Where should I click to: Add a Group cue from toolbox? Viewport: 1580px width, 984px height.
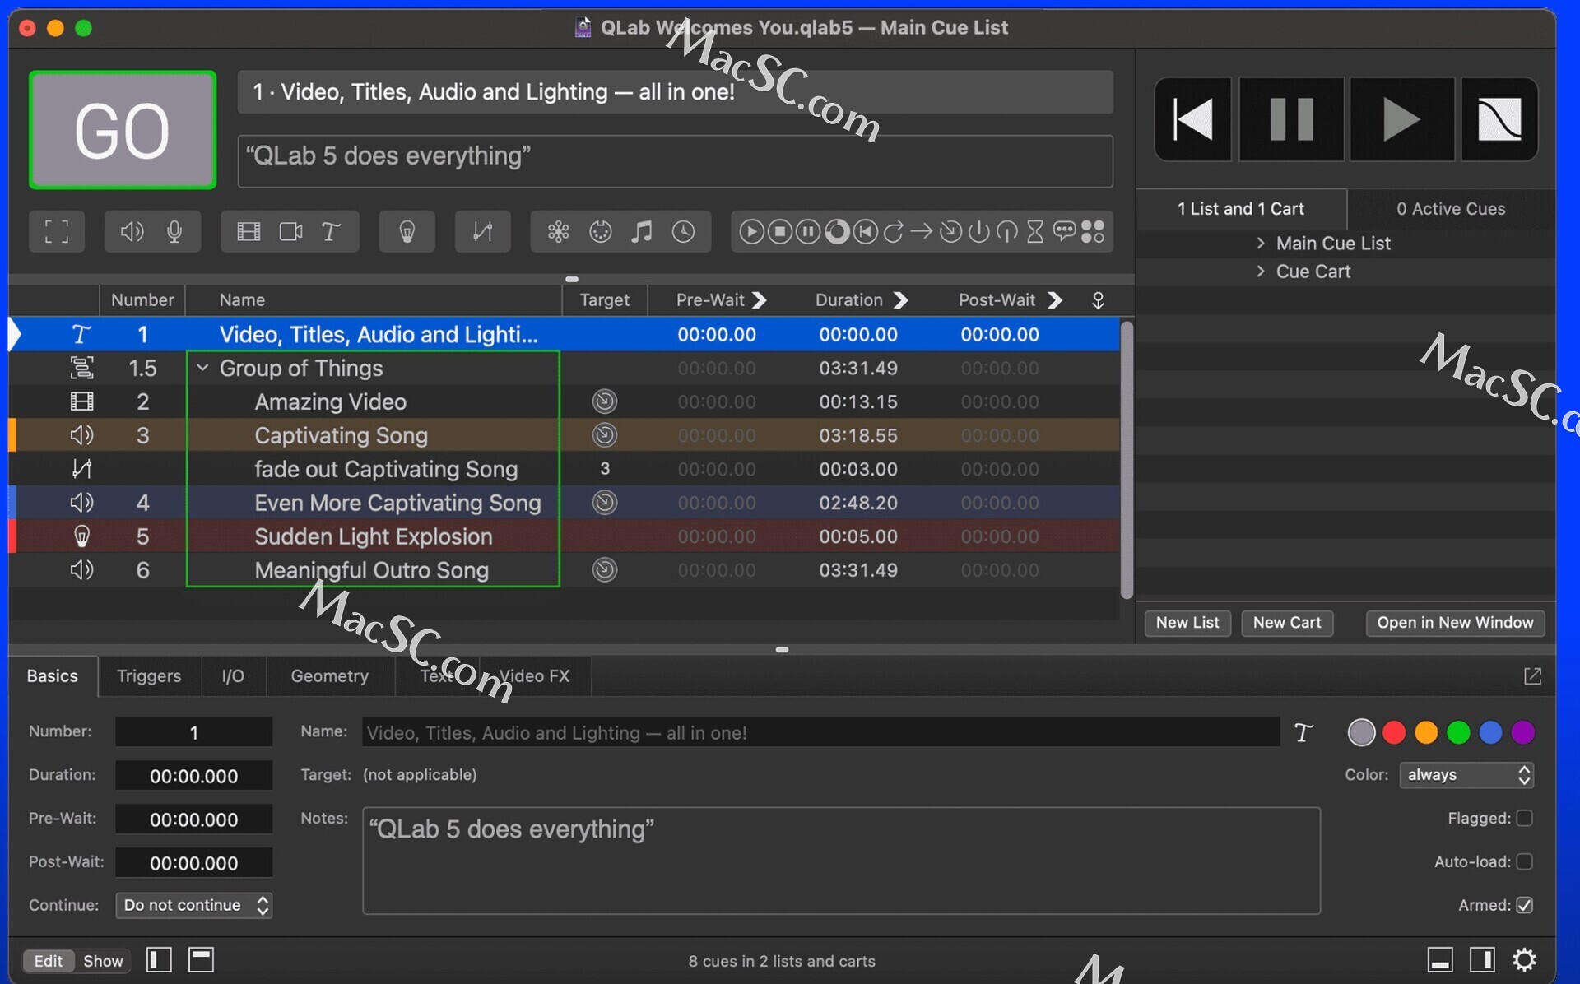(x=57, y=232)
